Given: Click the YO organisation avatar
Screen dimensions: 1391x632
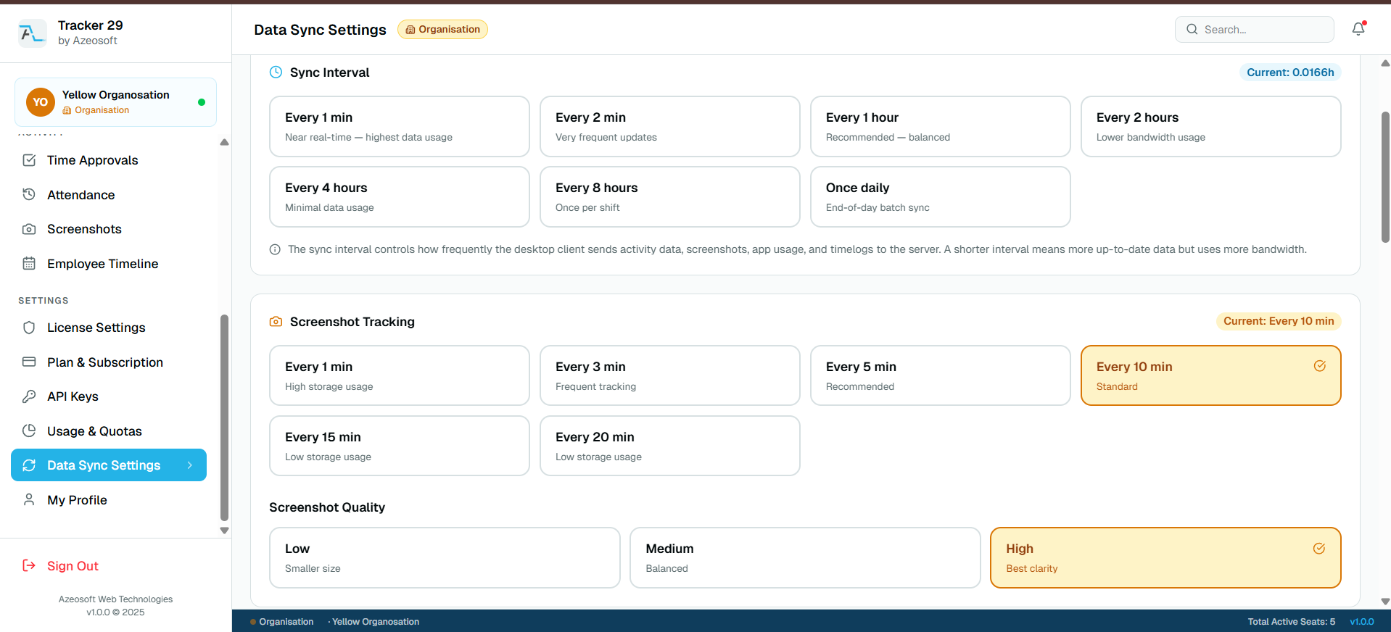Looking at the screenshot, I should 41,102.
